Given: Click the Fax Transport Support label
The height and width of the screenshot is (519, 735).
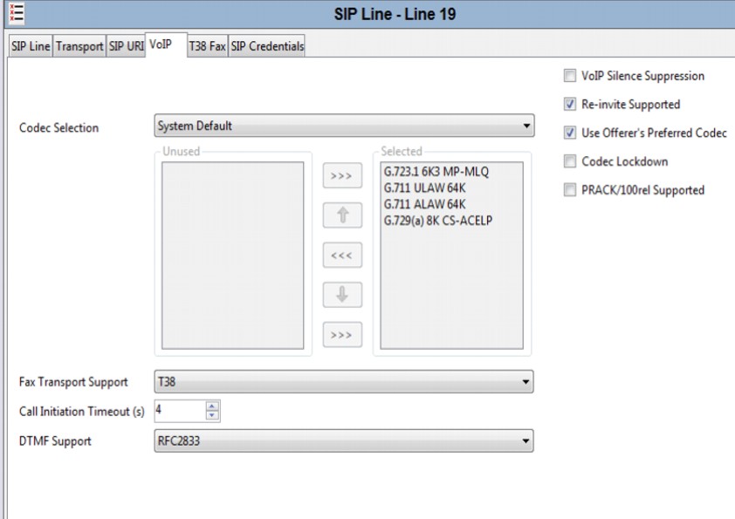Looking at the screenshot, I should pyautogui.click(x=73, y=382).
